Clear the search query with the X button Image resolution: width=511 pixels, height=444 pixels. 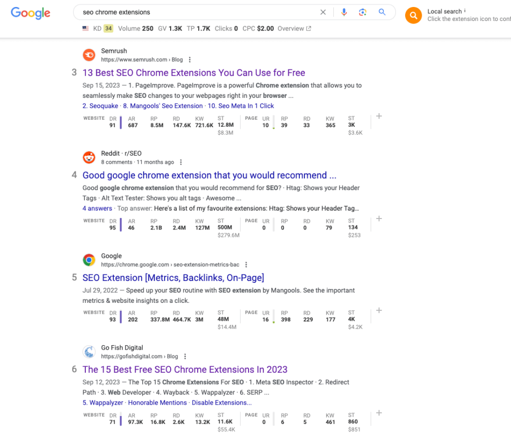[x=323, y=12]
